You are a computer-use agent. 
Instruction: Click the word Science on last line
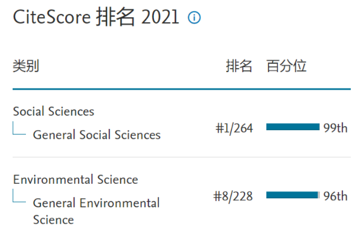tap(54, 220)
